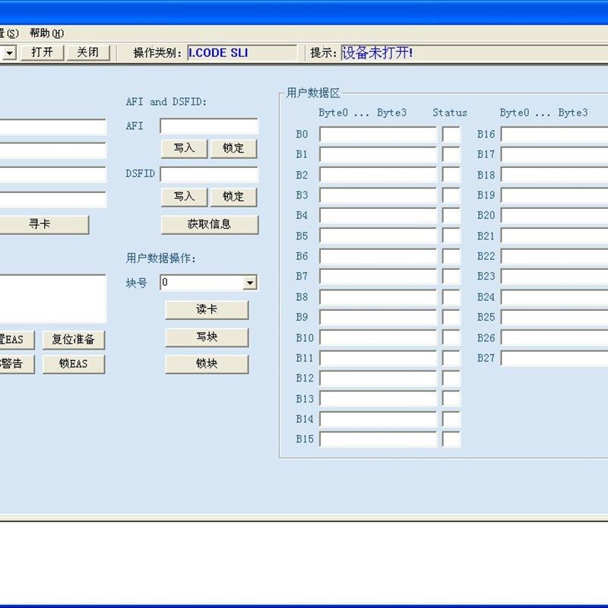Click the 置EAS button
Screen dimensions: 608x608
[x=15, y=339]
